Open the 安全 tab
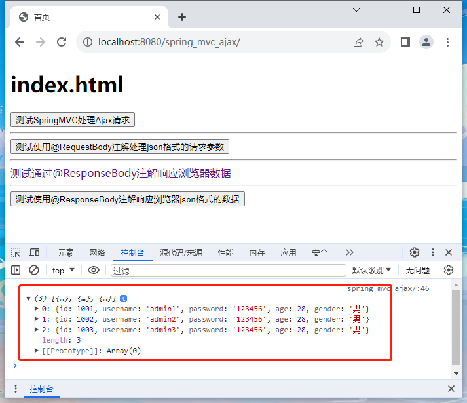Screen dimensions: 467x403 320,253
